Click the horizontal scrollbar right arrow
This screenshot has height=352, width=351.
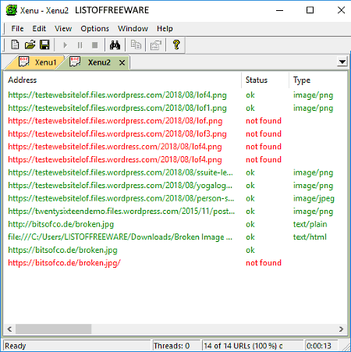[341, 329]
